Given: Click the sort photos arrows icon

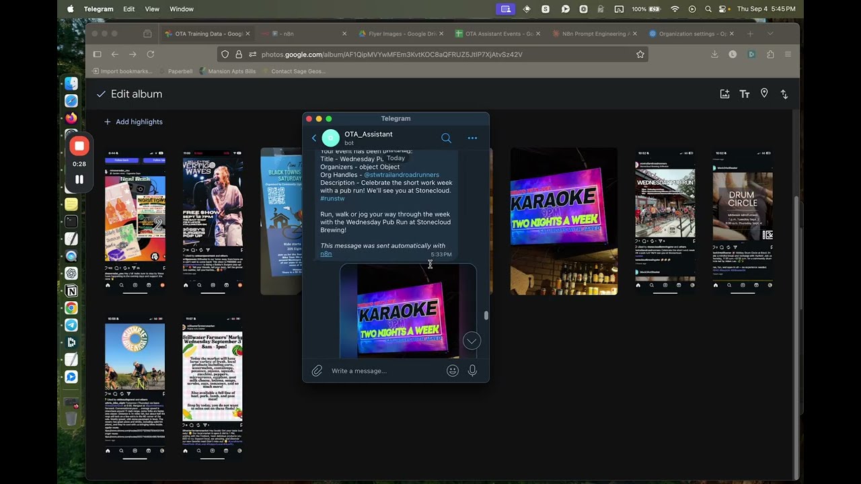Looking at the screenshot, I should [x=784, y=94].
